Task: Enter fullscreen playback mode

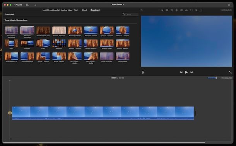Action: 230,72
